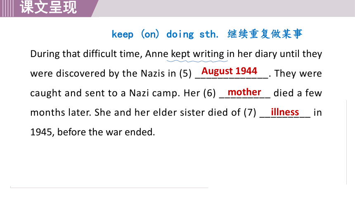The image size is (355, 200).
Task: Click the blank numbered (7)
Action: coord(285,113)
